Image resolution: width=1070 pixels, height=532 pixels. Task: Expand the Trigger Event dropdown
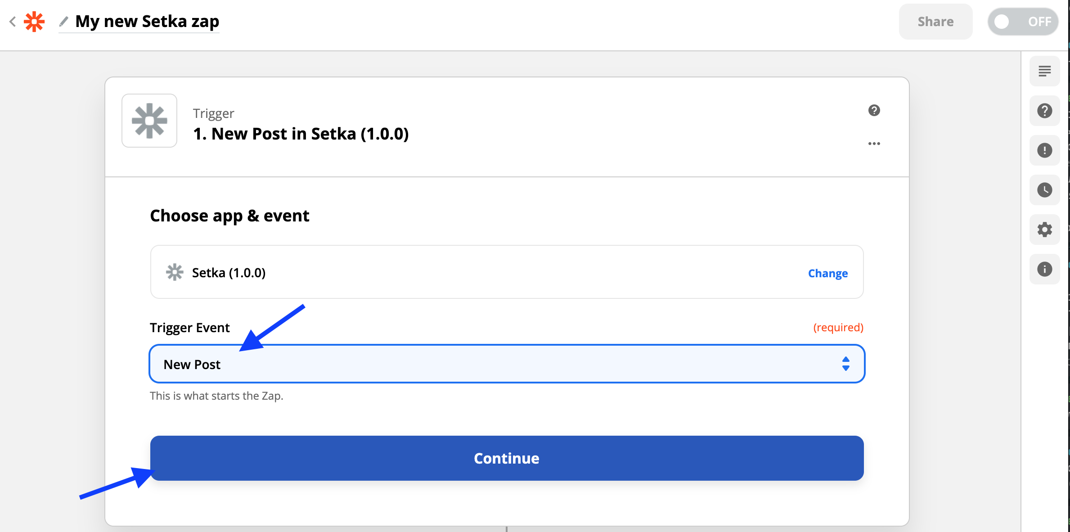(507, 364)
